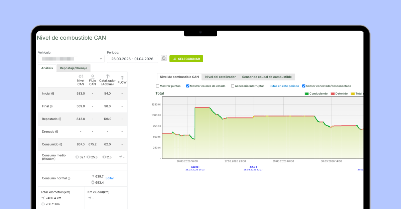Click the chip icon beside 2667.1 km

(43, 204)
